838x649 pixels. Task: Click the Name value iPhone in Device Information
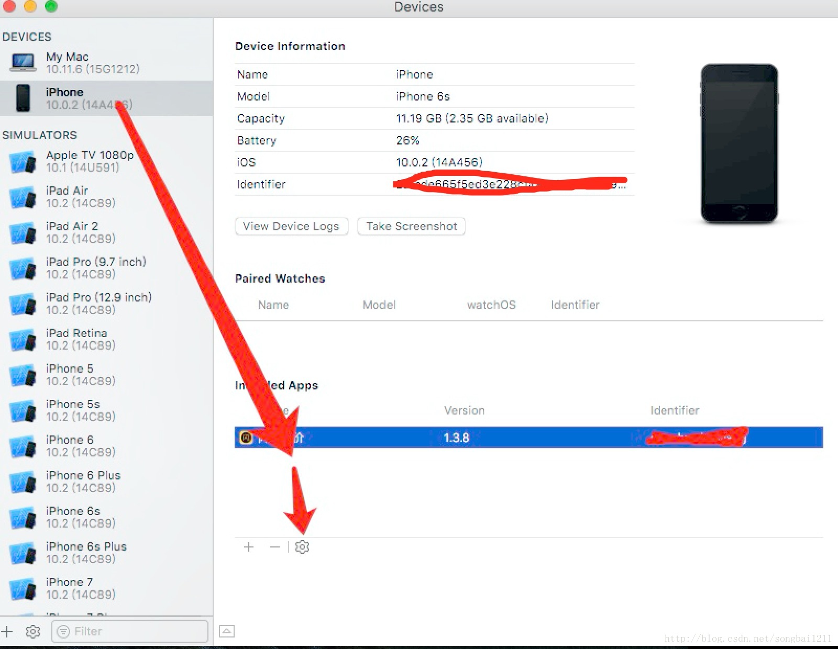coord(414,74)
